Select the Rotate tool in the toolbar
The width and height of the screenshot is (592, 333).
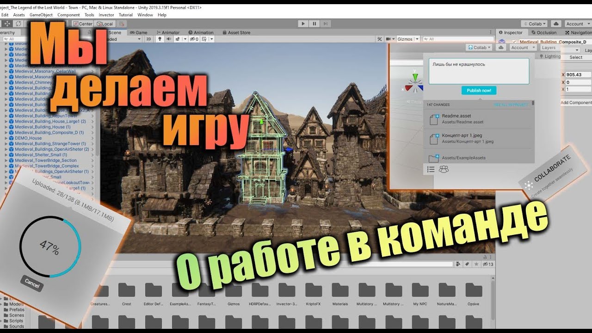point(18,24)
